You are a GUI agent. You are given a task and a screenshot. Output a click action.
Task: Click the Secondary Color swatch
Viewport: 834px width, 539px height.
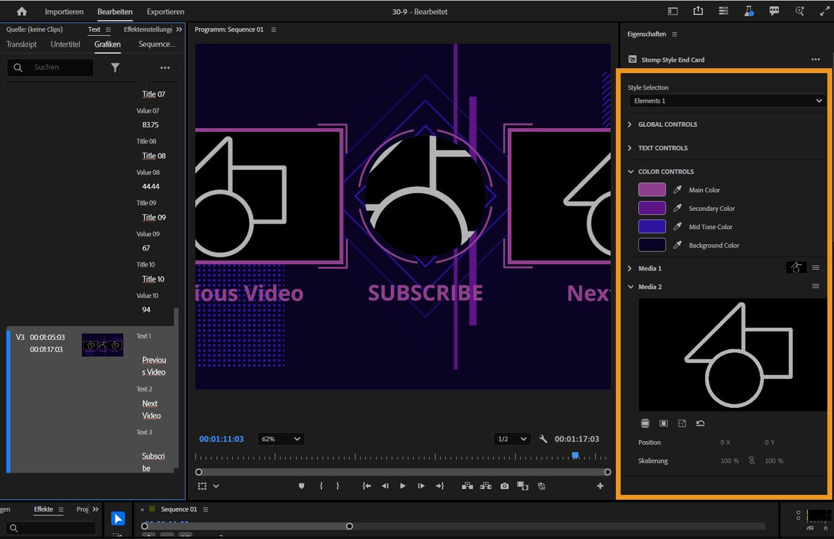pos(651,208)
